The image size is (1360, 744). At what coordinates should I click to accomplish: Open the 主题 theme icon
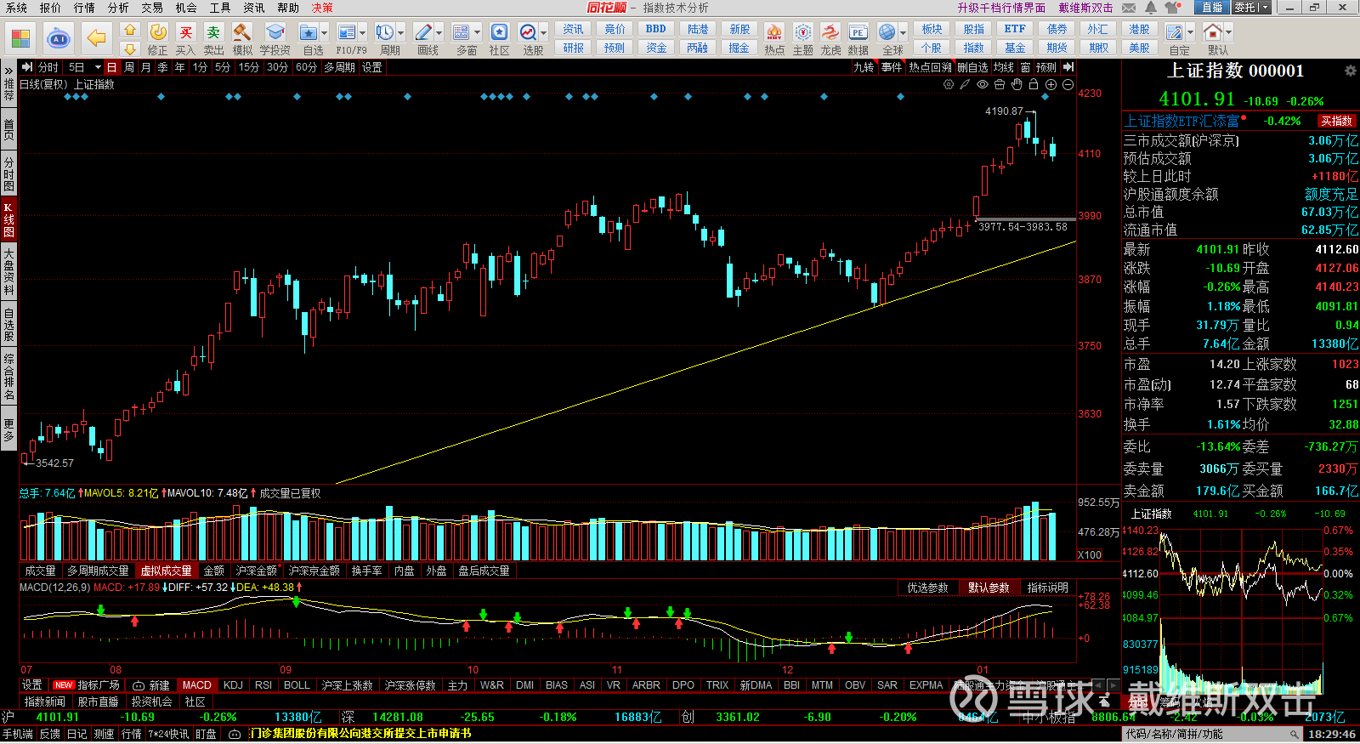(x=803, y=32)
